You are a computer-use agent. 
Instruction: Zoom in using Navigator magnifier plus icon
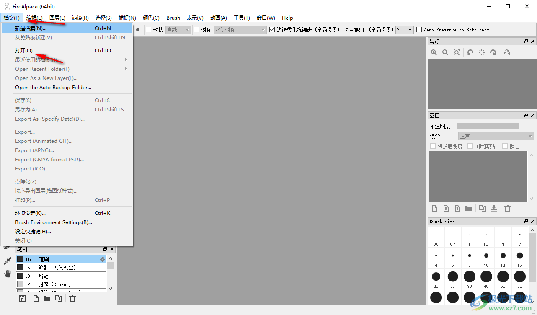(434, 52)
